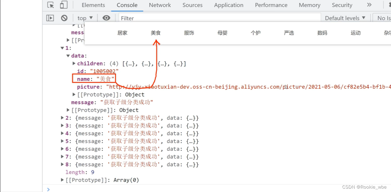Switch to the Network tab

tap(160, 5)
